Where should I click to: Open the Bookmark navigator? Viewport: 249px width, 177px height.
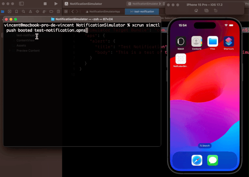click(17, 11)
